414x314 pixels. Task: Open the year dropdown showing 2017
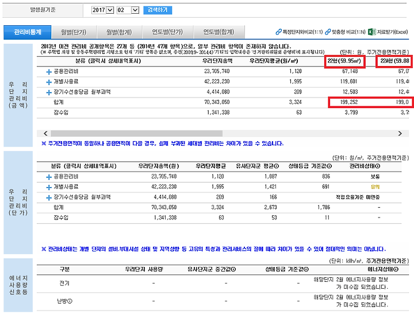pos(102,10)
